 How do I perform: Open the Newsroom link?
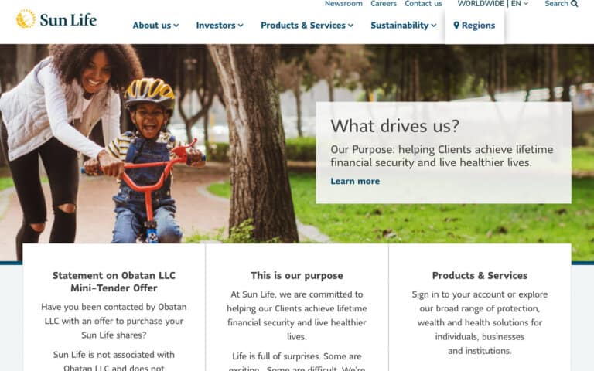pyautogui.click(x=343, y=4)
